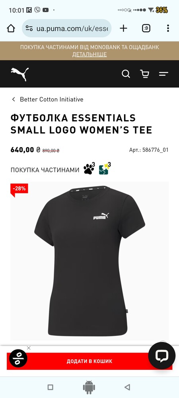Tap the Chrome home icon
Viewport: 179px width, 398px height.
pos(11,28)
